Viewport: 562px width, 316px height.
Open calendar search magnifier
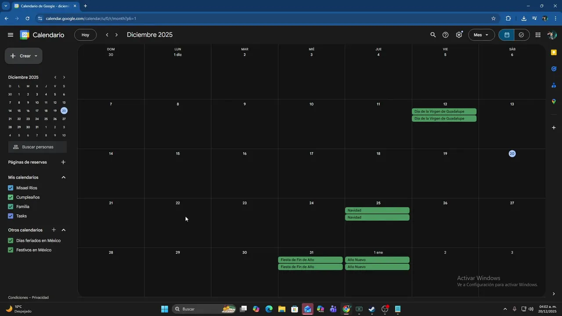pyautogui.click(x=433, y=35)
